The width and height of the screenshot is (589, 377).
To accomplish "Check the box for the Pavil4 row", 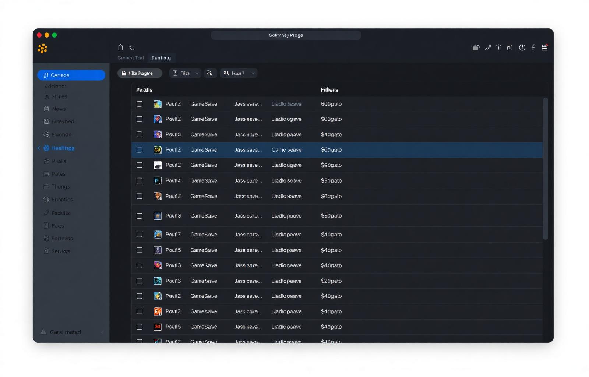I will [140, 180].
